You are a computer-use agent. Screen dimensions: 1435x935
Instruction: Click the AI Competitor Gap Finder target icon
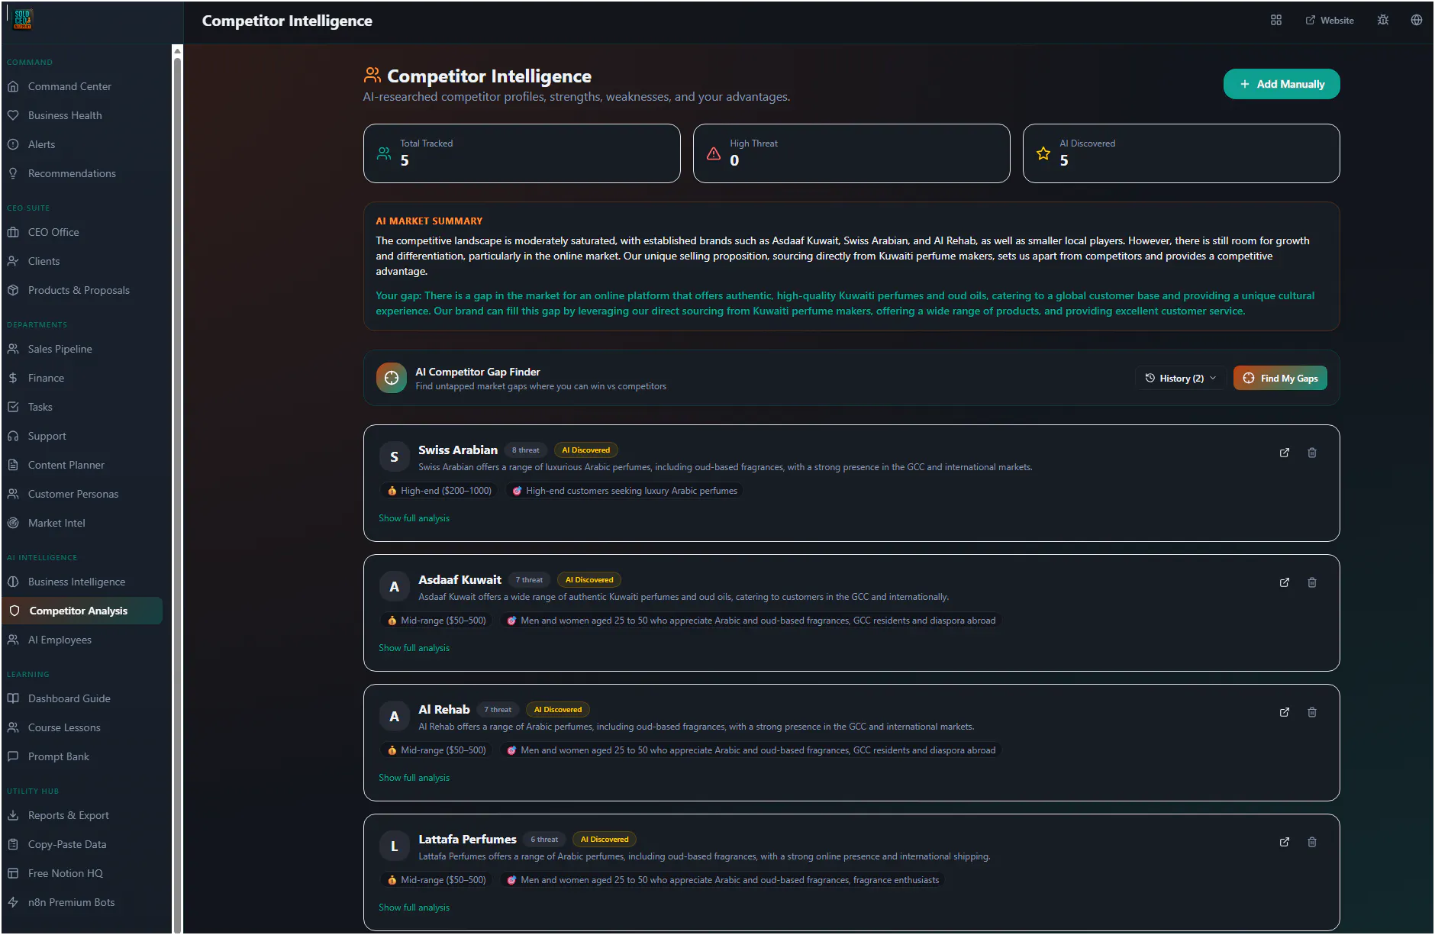[392, 378]
